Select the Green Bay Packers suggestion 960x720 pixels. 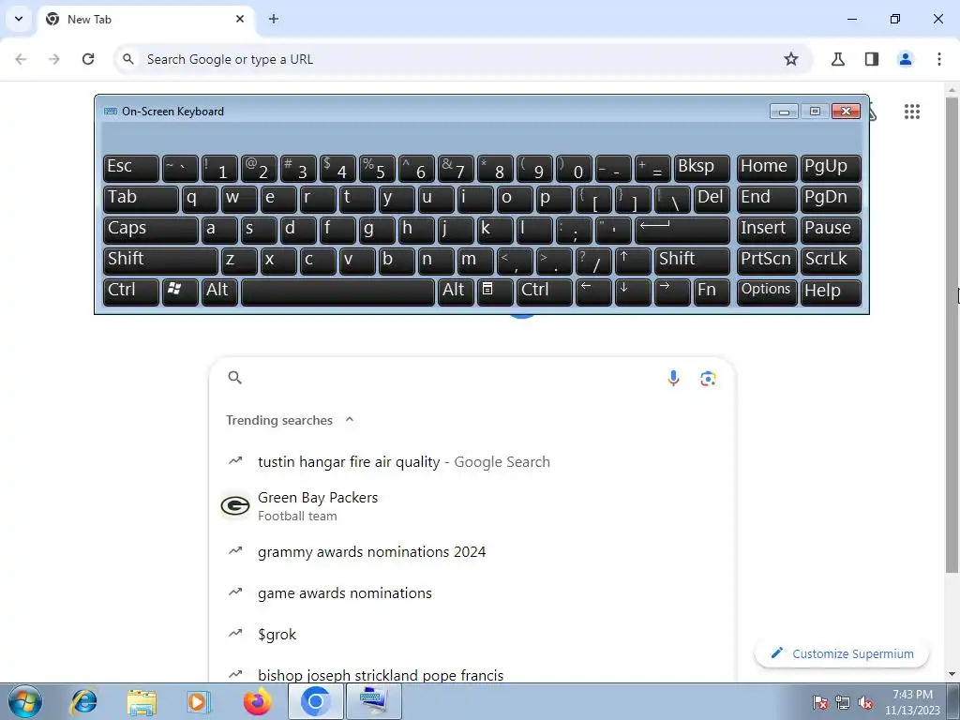(x=472, y=506)
